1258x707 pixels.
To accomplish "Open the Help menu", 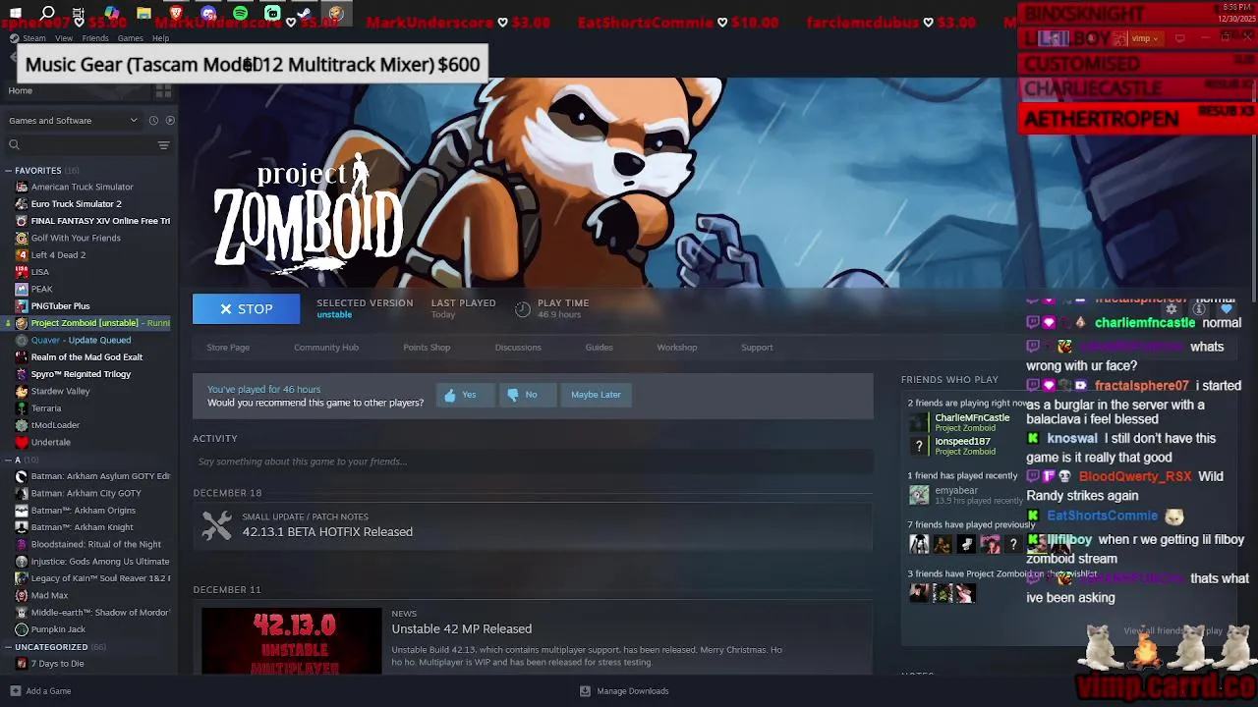I will (160, 38).
